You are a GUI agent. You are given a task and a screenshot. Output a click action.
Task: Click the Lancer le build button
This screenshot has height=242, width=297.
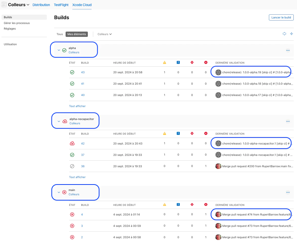click(281, 17)
